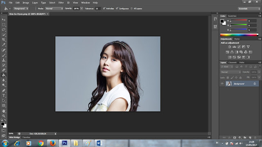262x147 pixels.
Task: Click the Delete layer trash icon
Action: click(255, 138)
